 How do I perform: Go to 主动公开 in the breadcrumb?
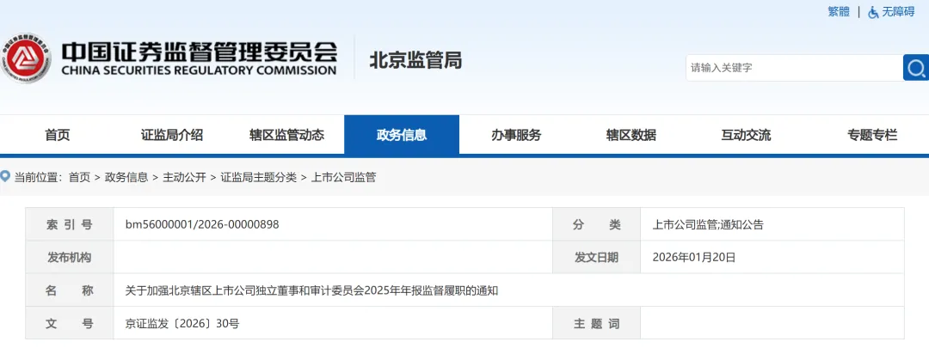pos(184,177)
